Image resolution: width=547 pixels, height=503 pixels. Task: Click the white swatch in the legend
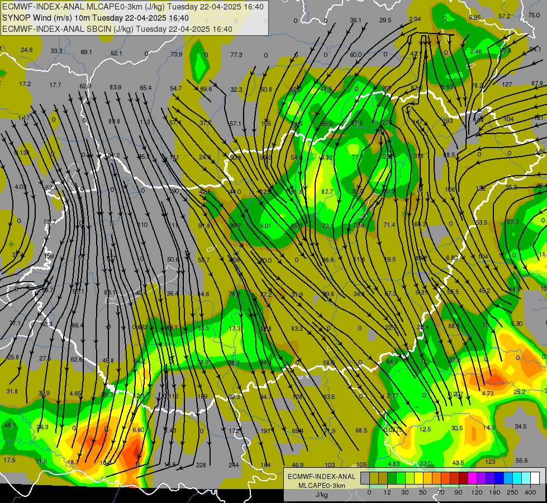coord(535,478)
